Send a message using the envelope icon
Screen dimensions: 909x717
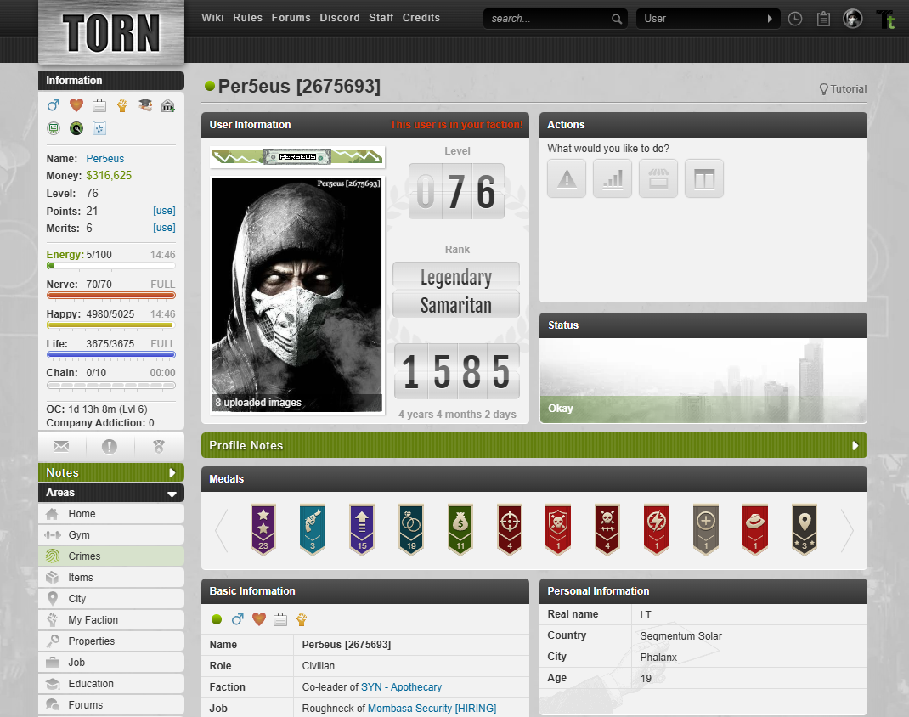60,445
